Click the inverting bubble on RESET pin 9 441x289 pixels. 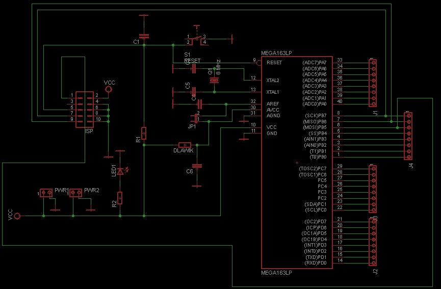pyautogui.click(x=259, y=63)
